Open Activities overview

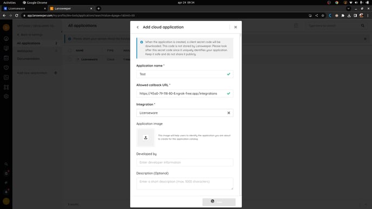coord(10,3)
